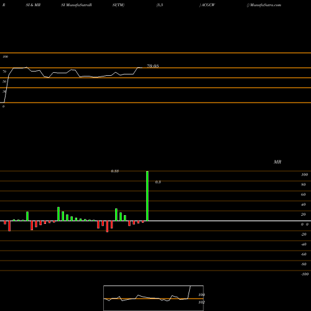This screenshot has width=311, height=311.
Task: Click the 70.05 RSI value label
Action: (153, 66)
